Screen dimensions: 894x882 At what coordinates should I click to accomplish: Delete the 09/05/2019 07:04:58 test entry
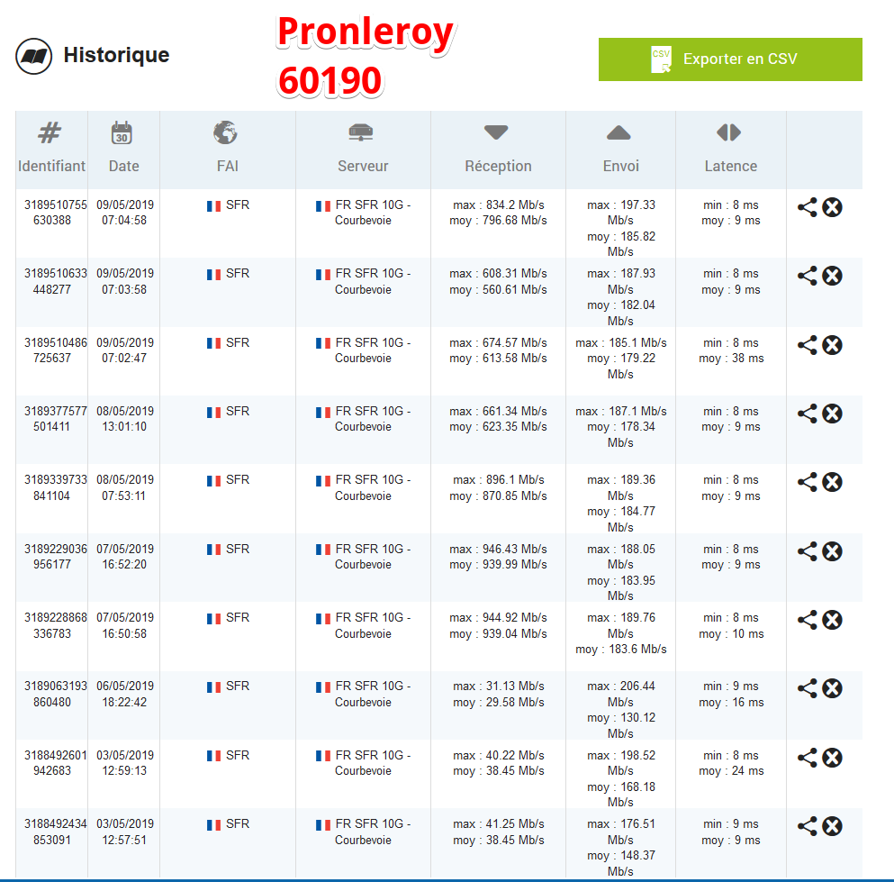[x=833, y=207]
